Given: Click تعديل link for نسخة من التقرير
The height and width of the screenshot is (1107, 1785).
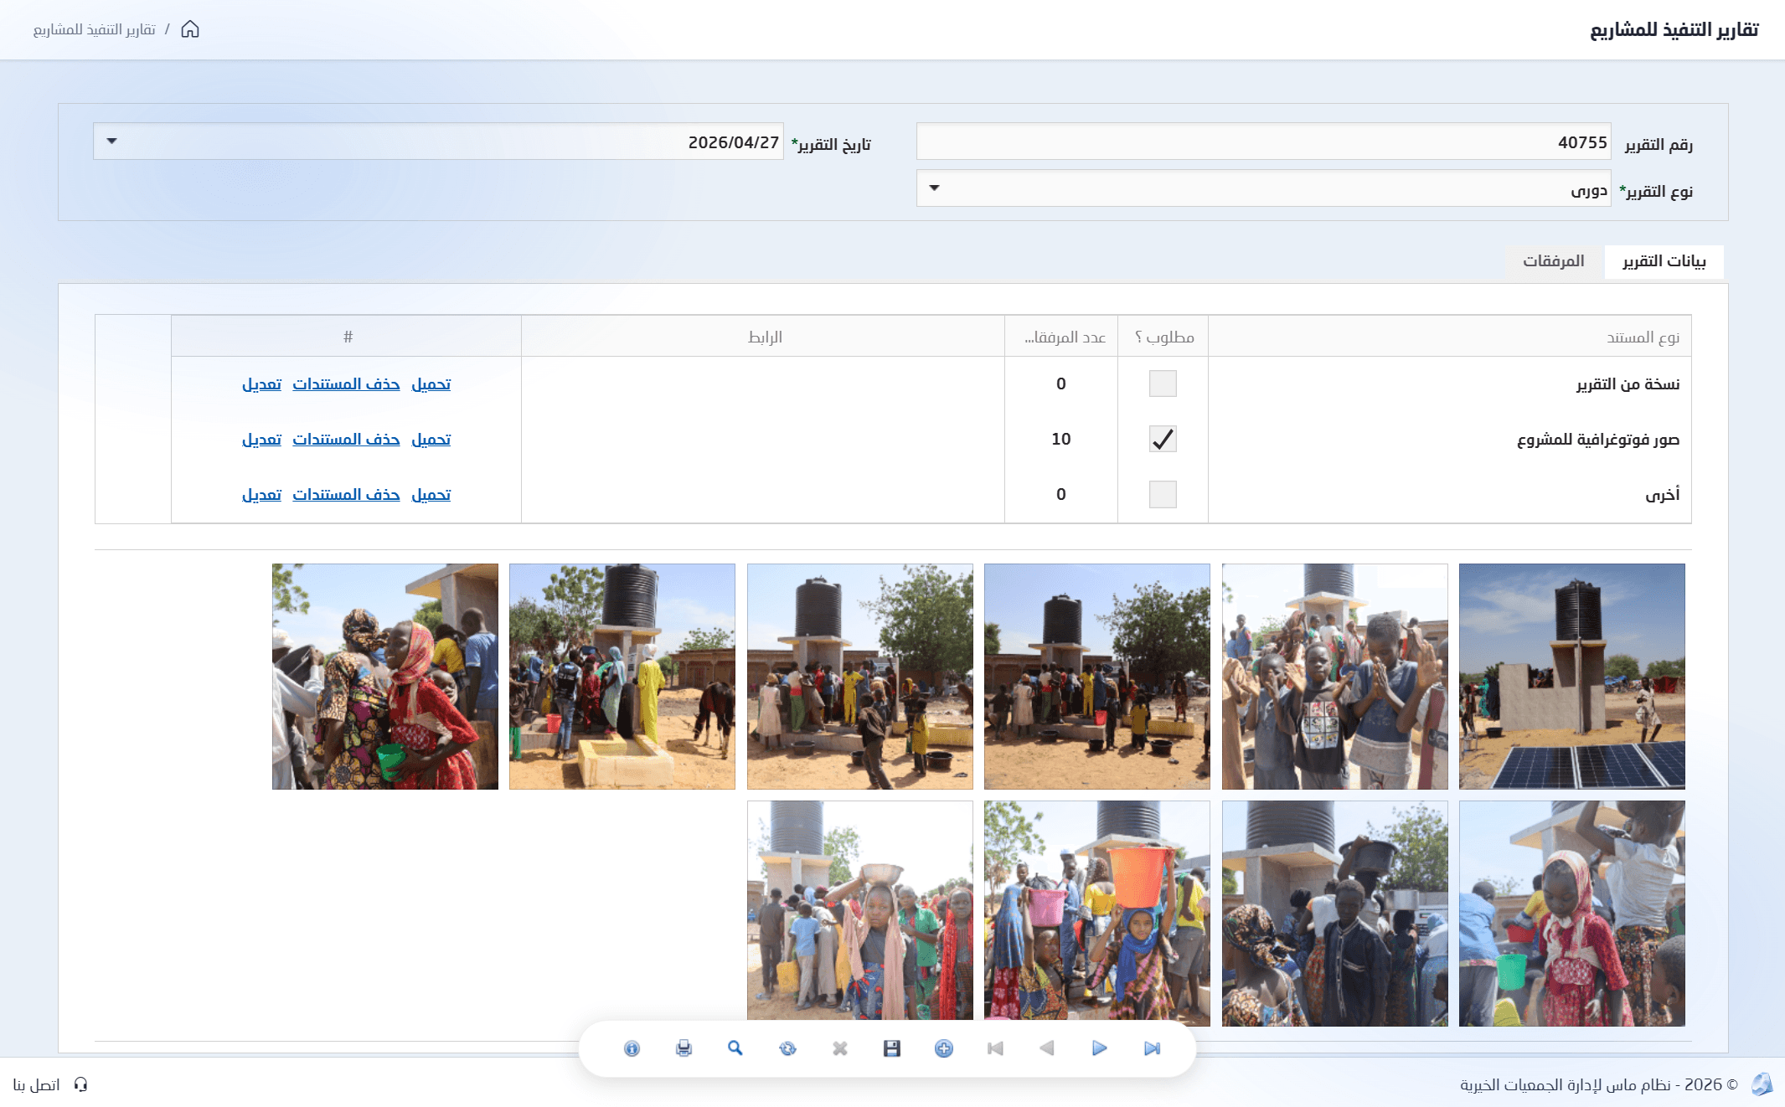Looking at the screenshot, I should 262,384.
